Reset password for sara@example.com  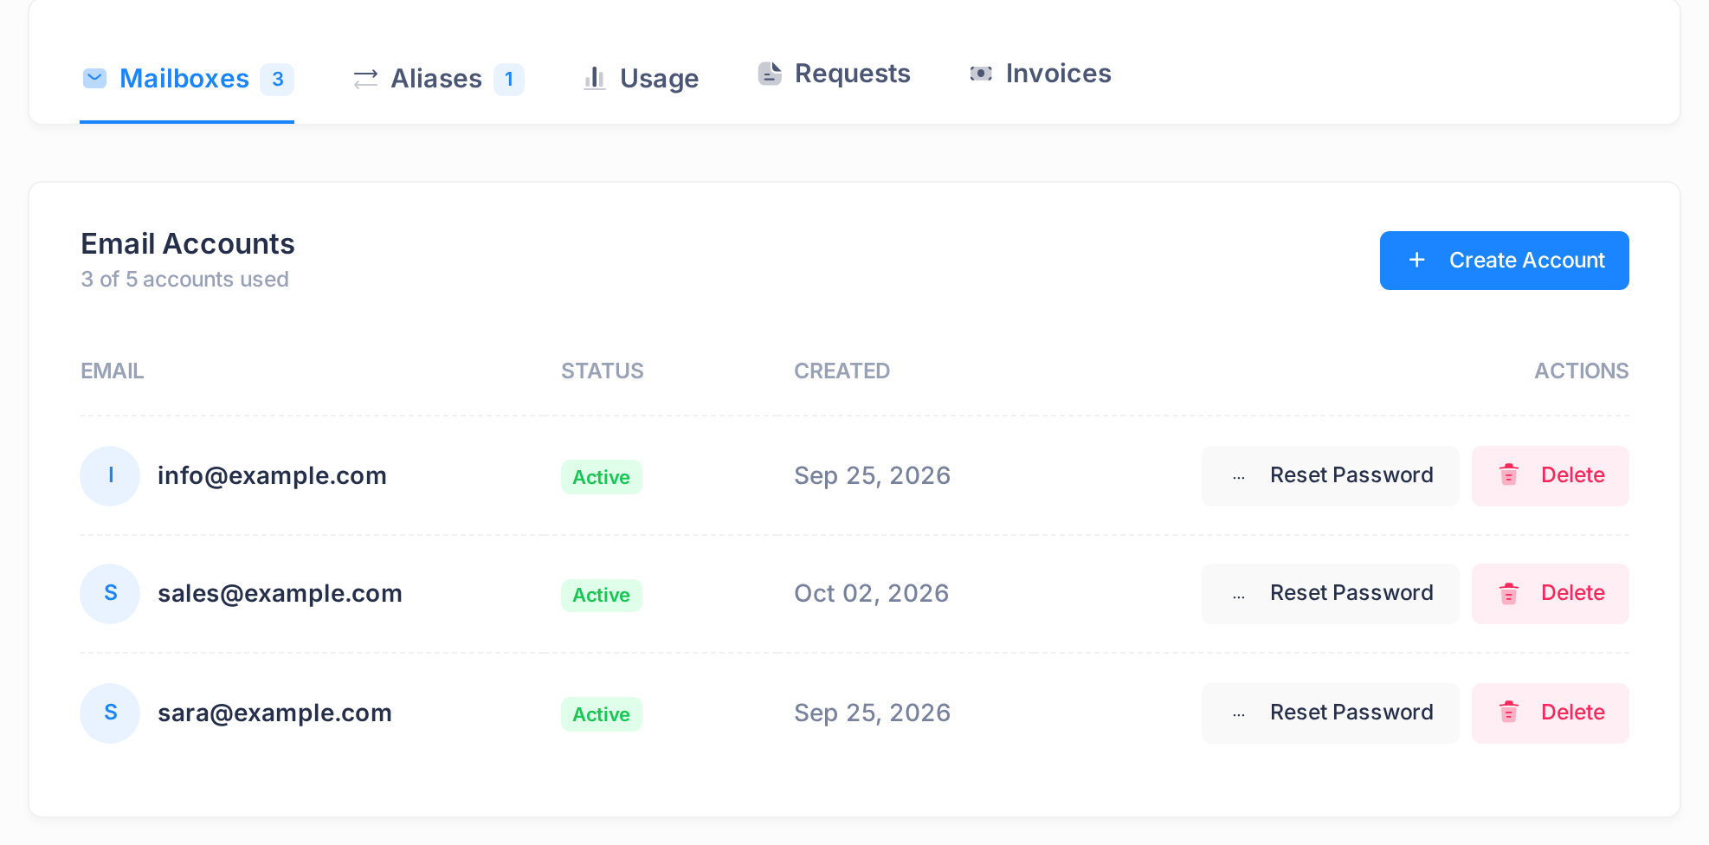1330,713
